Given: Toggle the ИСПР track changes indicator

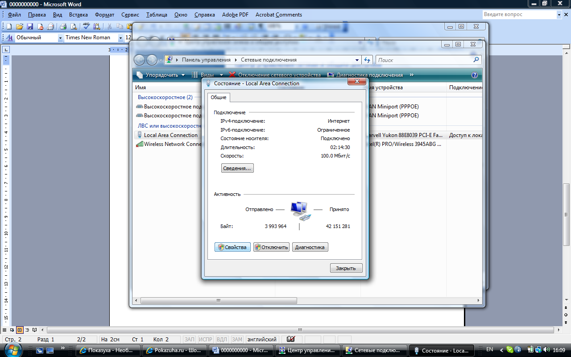Looking at the screenshot, I should 206,340.
